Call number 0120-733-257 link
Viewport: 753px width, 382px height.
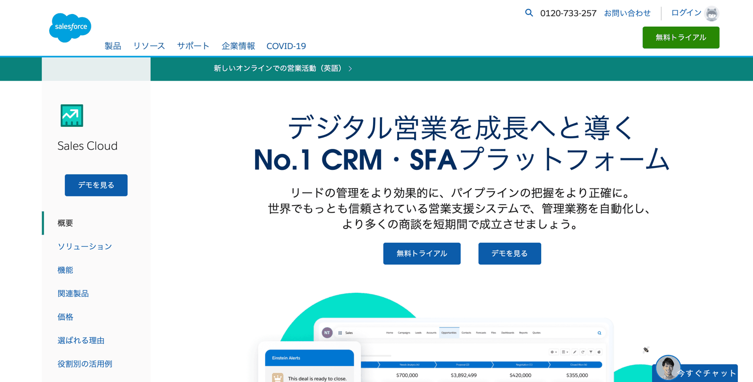coord(568,14)
